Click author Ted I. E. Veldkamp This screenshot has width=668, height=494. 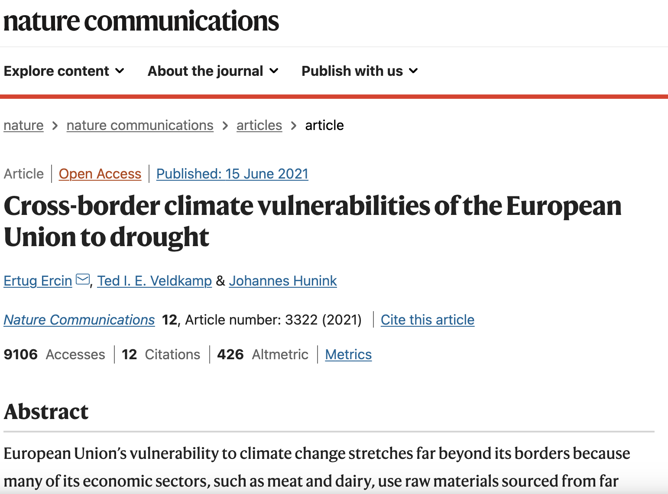(x=155, y=281)
